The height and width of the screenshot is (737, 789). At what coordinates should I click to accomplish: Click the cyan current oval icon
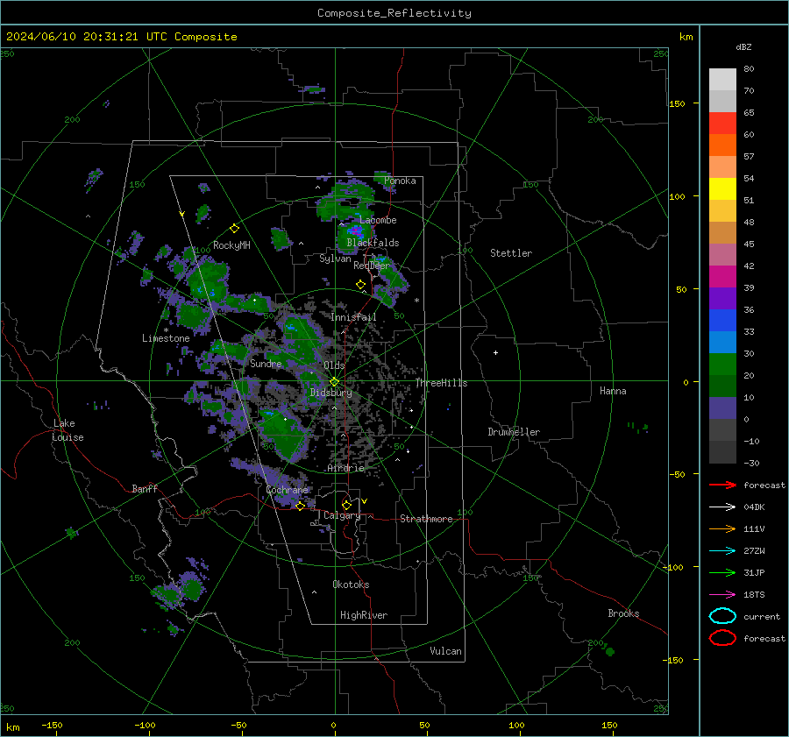point(722,616)
